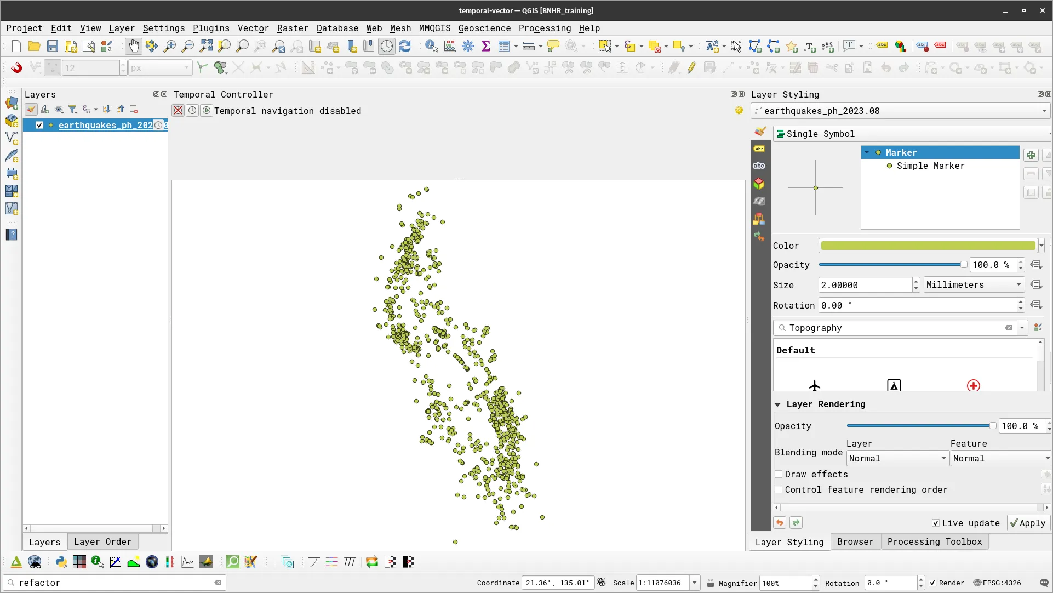Click the Zoom In magnifier tool
The height and width of the screenshot is (593, 1053).
pyautogui.click(x=170, y=47)
